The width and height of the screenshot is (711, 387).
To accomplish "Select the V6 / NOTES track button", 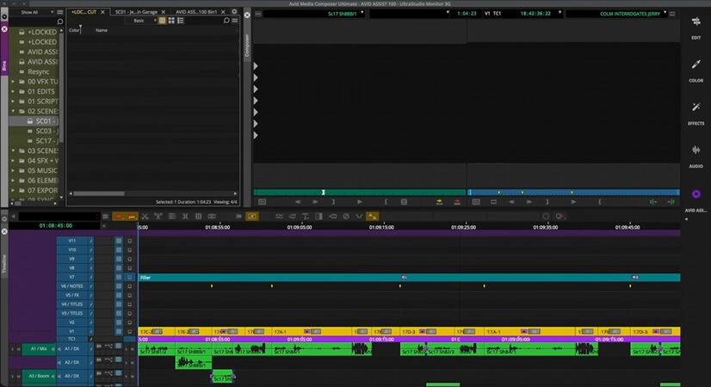I will [71, 286].
